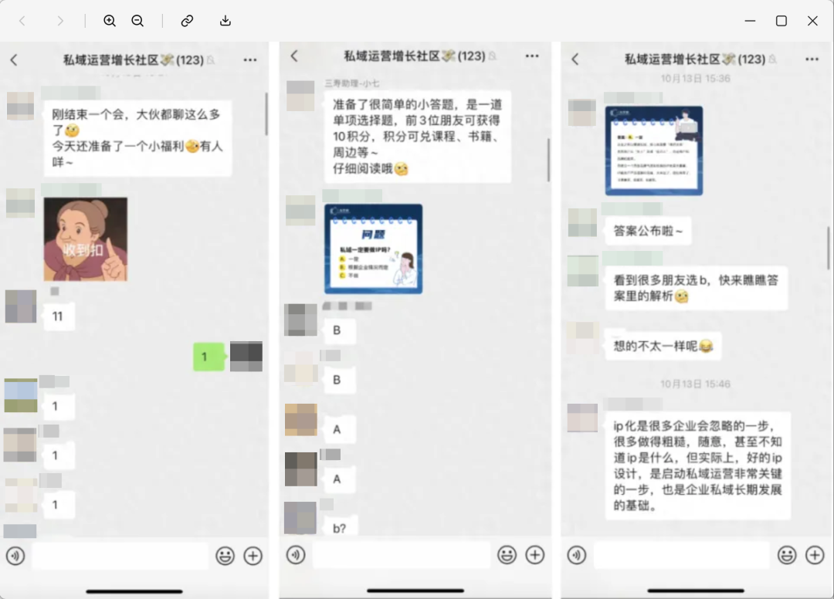Open the 收到扣 sticker image

point(86,239)
